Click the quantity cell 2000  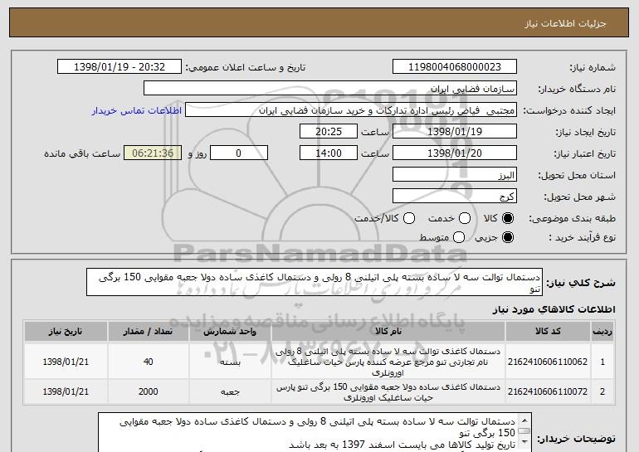pyautogui.click(x=148, y=391)
